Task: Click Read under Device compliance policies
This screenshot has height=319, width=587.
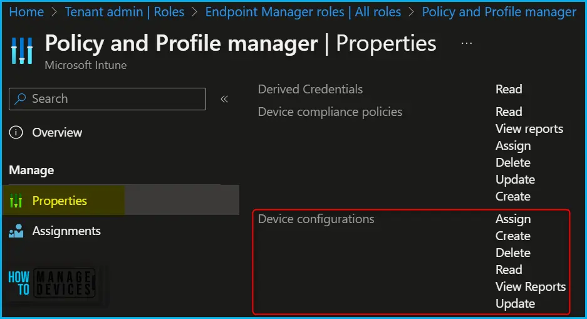Action: 509,112
